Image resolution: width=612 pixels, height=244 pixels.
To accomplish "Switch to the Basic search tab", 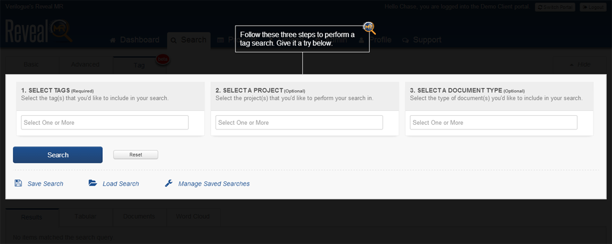I will coord(32,64).
